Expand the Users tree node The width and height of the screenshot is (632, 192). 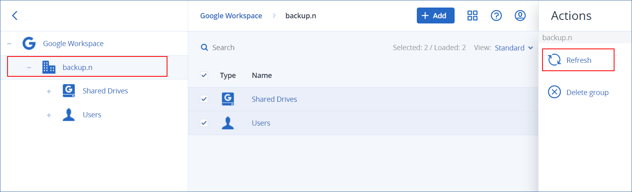tap(49, 115)
